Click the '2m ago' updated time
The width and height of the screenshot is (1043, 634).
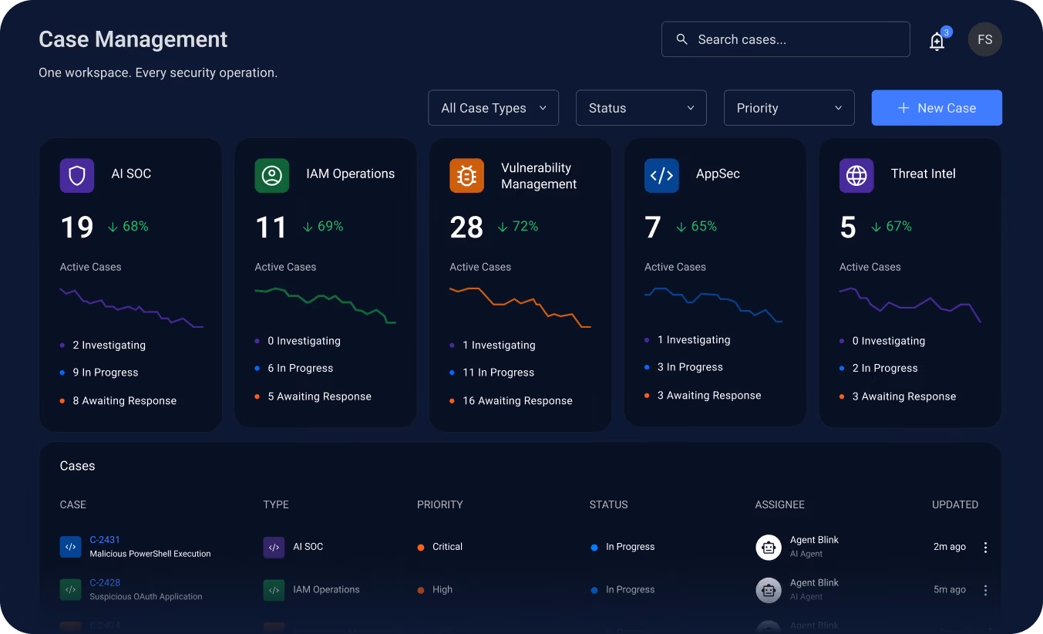[x=950, y=547]
